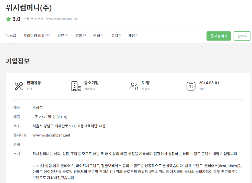Click the calendar icon beside 2014.08.01
The width and height of the screenshot is (252, 183).
pos(191,86)
